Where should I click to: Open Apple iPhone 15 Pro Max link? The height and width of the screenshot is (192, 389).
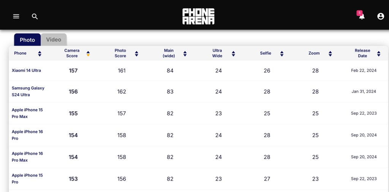(x=27, y=113)
